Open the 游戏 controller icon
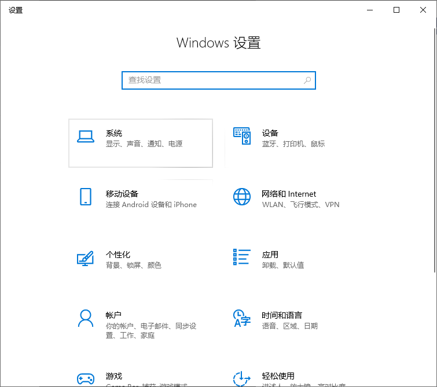Viewport: 437px width, 387px height. [86, 379]
